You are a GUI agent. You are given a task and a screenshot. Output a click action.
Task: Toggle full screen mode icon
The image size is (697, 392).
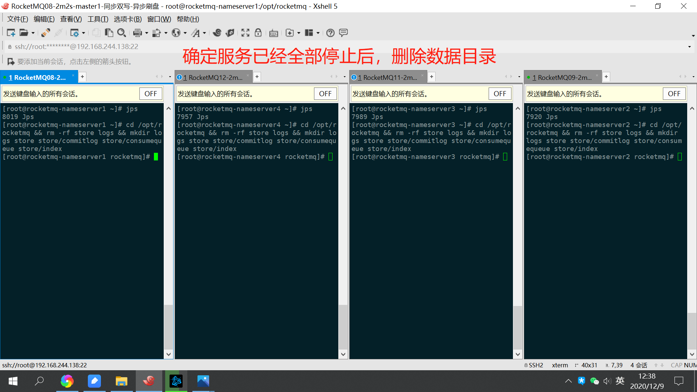pyautogui.click(x=245, y=33)
